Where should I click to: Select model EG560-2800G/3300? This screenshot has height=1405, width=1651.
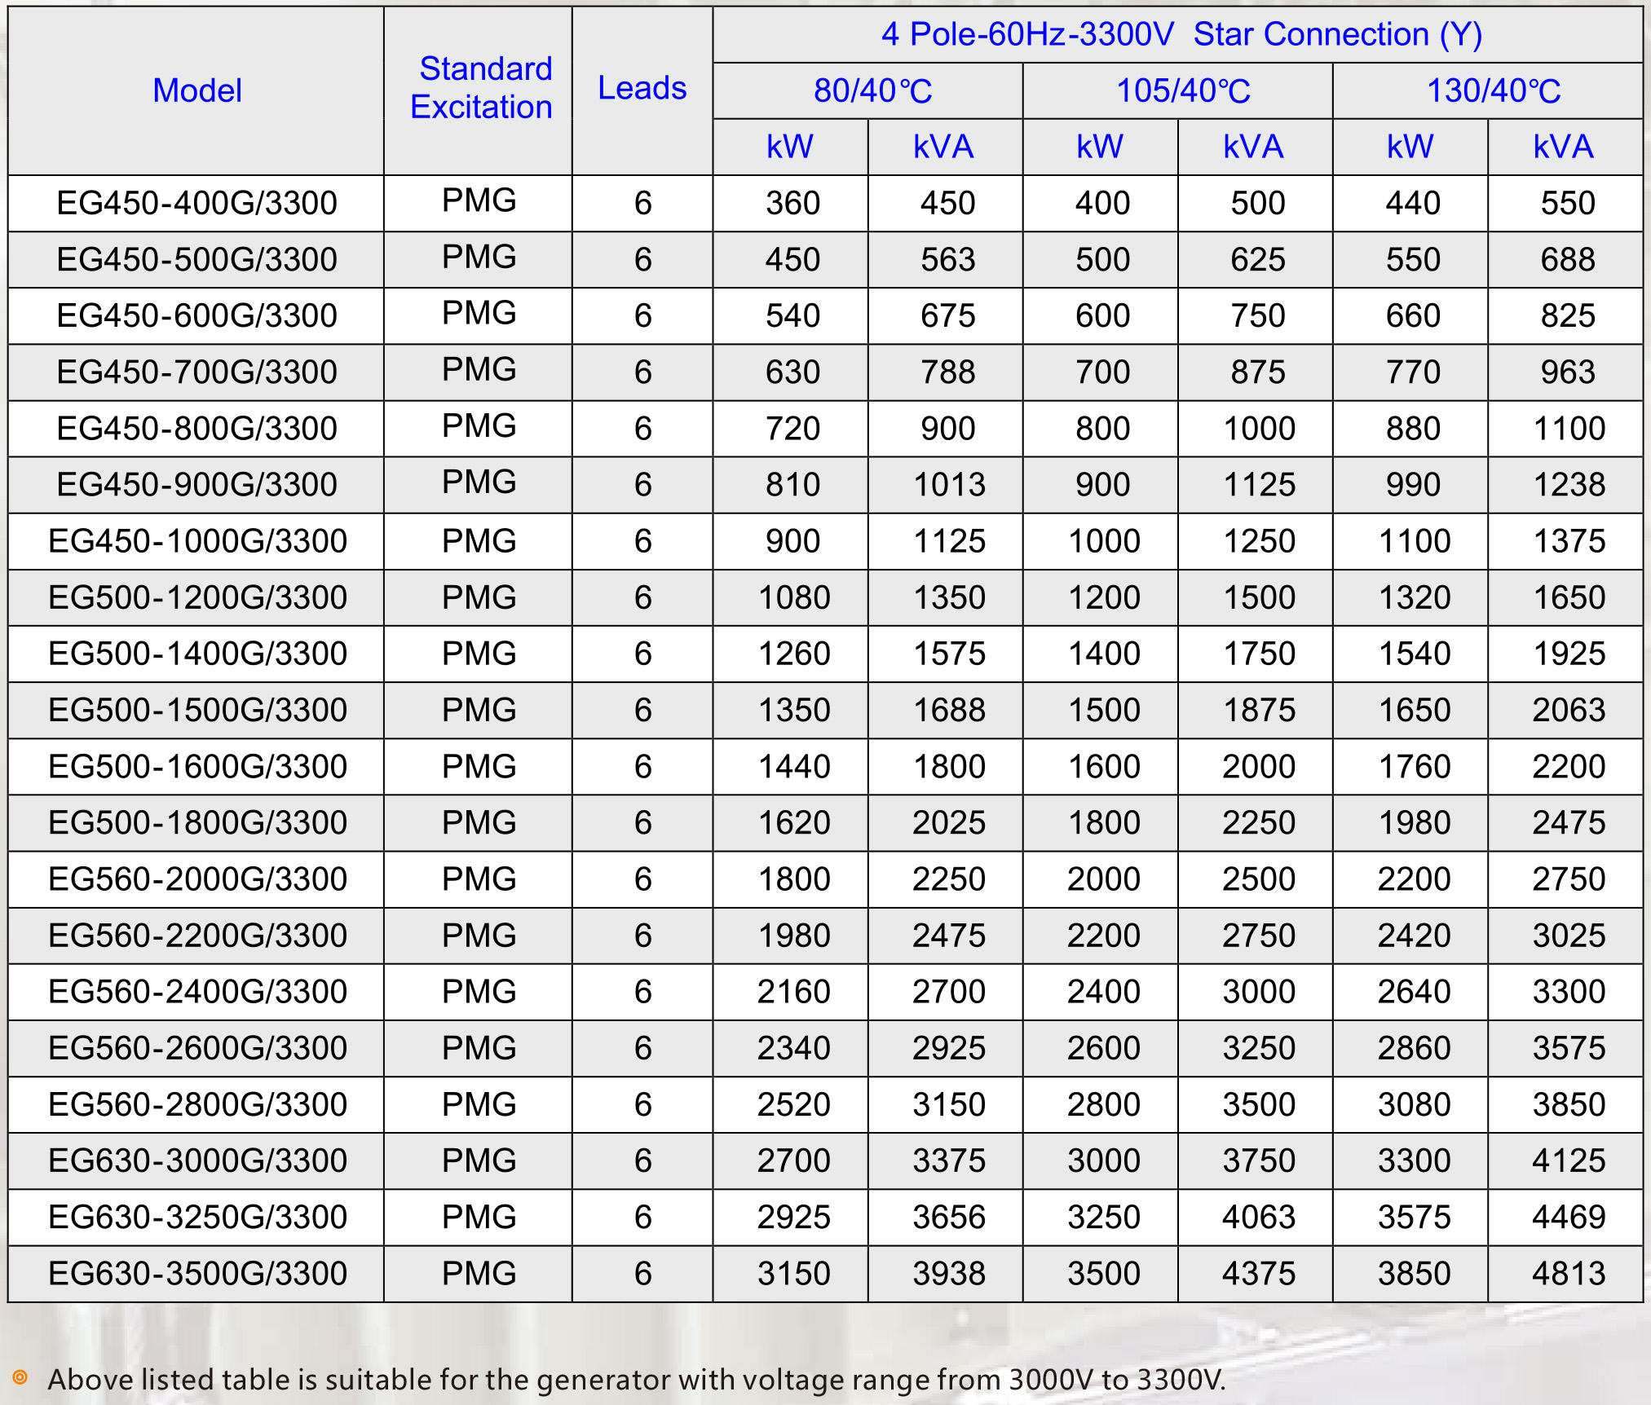(197, 1104)
